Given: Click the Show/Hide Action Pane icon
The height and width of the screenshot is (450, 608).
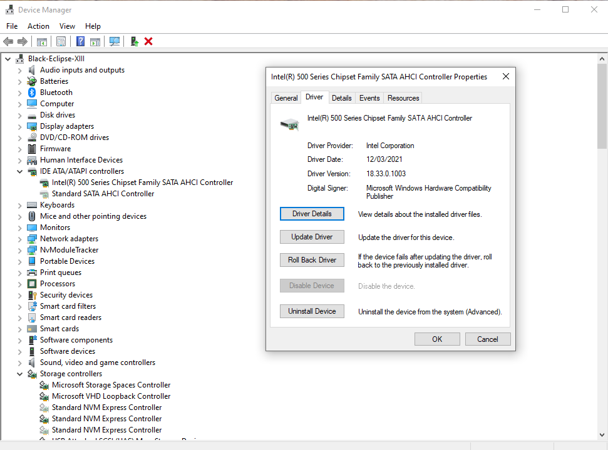Looking at the screenshot, I should point(95,41).
